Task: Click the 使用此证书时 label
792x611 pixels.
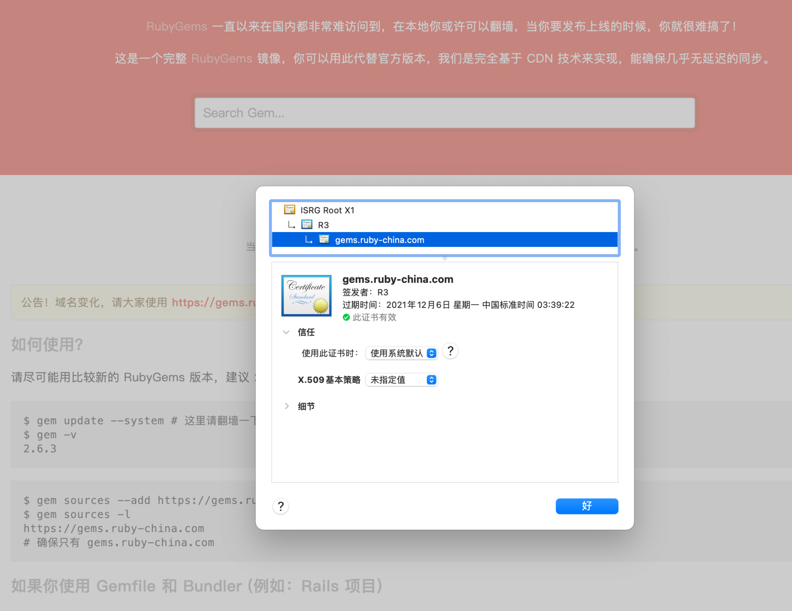Action: [330, 353]
